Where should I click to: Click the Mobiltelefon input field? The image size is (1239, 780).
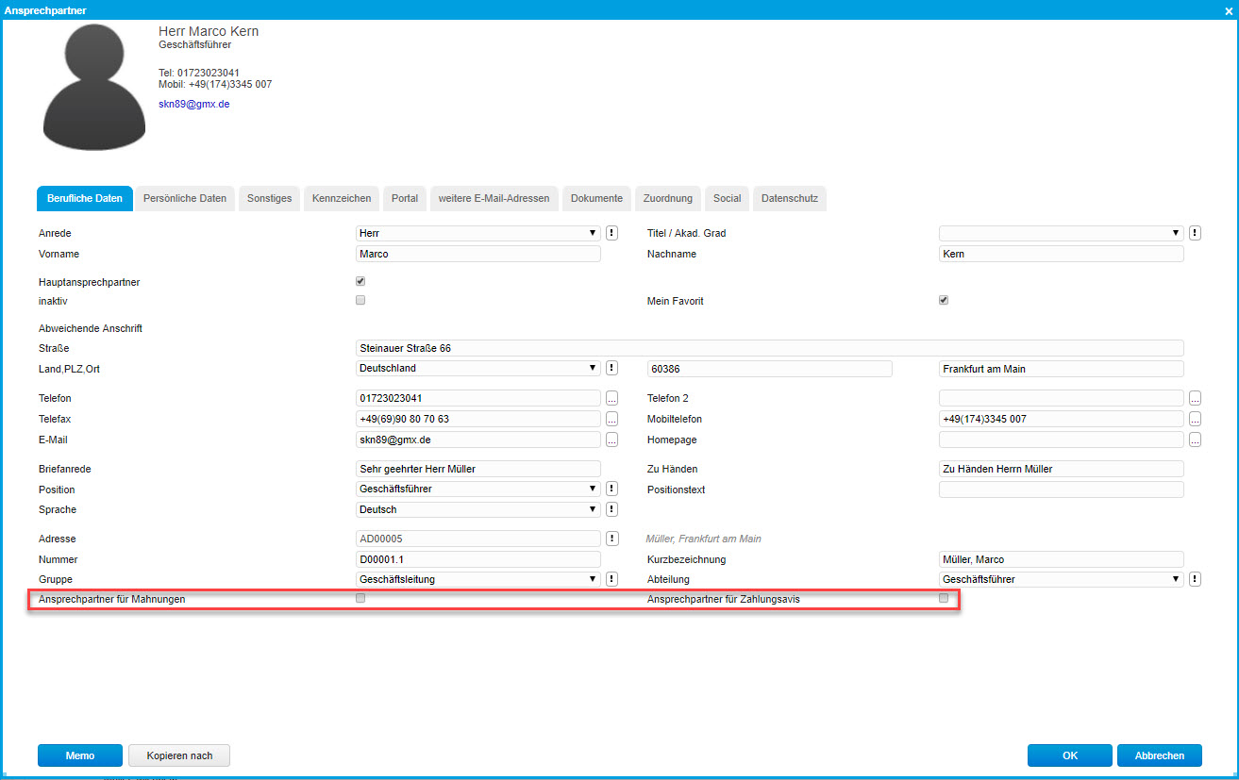1062,419
